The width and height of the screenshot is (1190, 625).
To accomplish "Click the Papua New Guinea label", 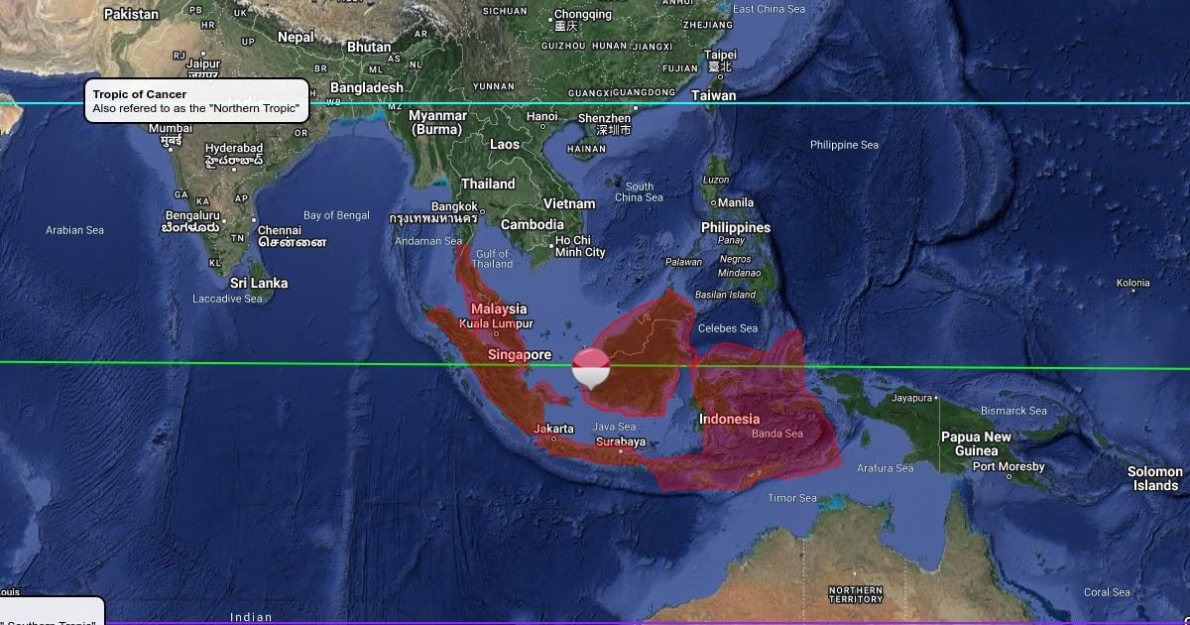I will pos(976,443).
